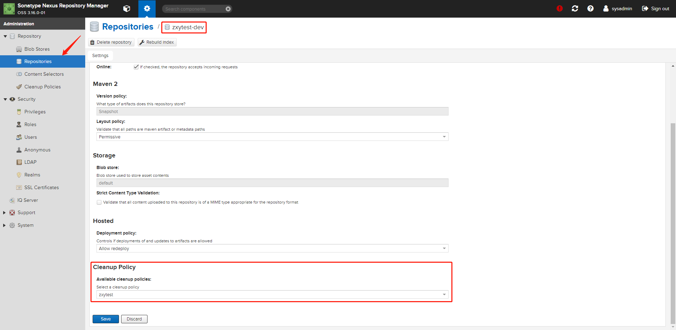The image size is (676, 330).
Task: Expand the System tree node
Action: pos(5,225)
